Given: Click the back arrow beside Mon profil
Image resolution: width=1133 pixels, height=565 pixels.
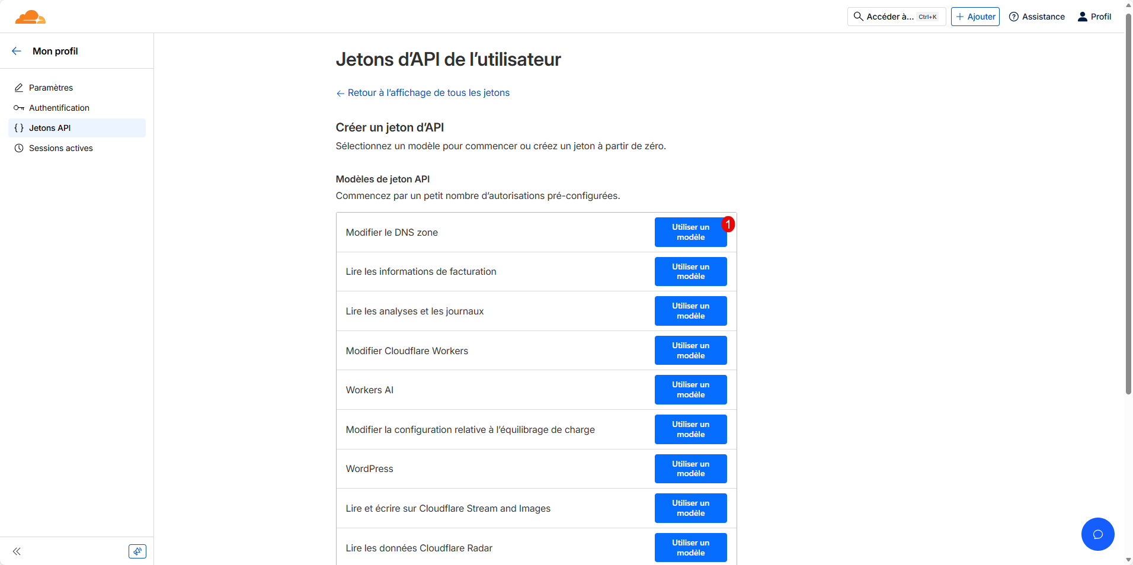Looking at the screenshot, I should point(17,51).
